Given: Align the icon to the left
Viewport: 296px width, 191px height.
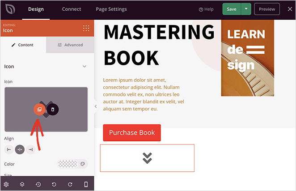Looking at the screenshot, I should (x=9, y=149).
